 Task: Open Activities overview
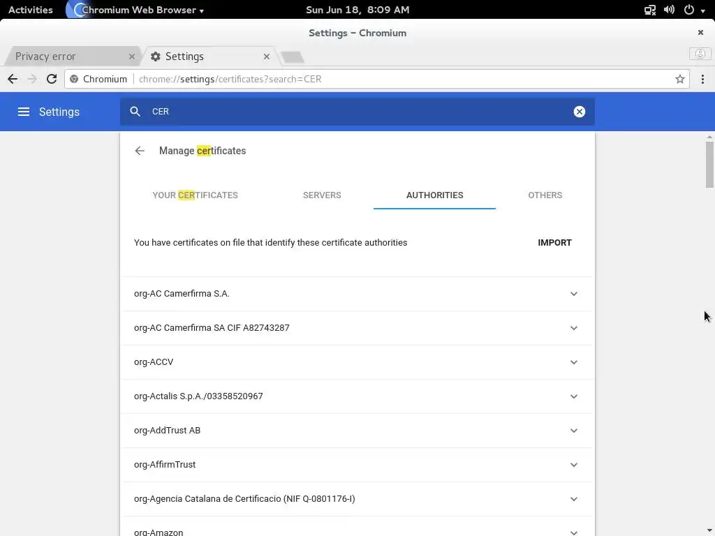tap(31, 10)
